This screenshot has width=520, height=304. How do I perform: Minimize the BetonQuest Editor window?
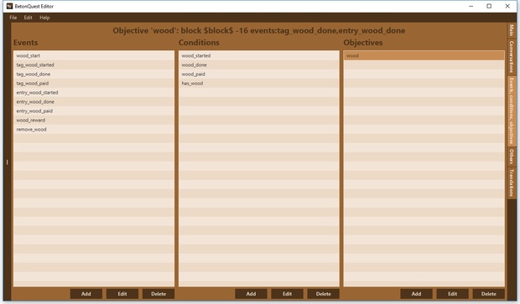tap(471, 6)
